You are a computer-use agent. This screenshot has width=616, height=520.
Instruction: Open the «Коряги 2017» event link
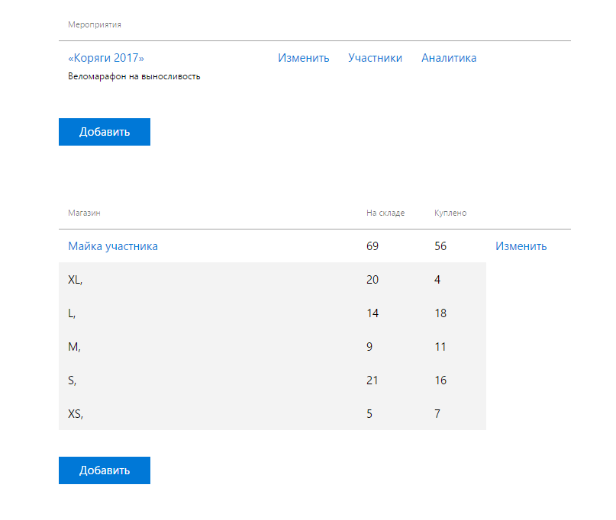point(106,58)
